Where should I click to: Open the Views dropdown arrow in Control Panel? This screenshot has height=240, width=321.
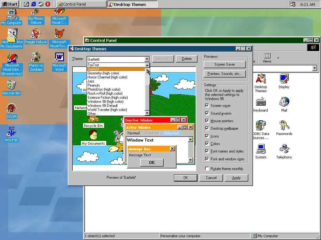pyautogui.click(x=278, y=58)
